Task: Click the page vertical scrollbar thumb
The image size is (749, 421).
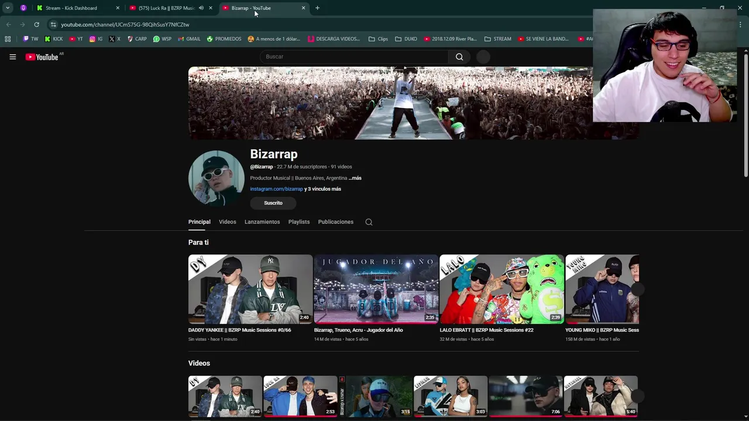Action: (746, 115)
